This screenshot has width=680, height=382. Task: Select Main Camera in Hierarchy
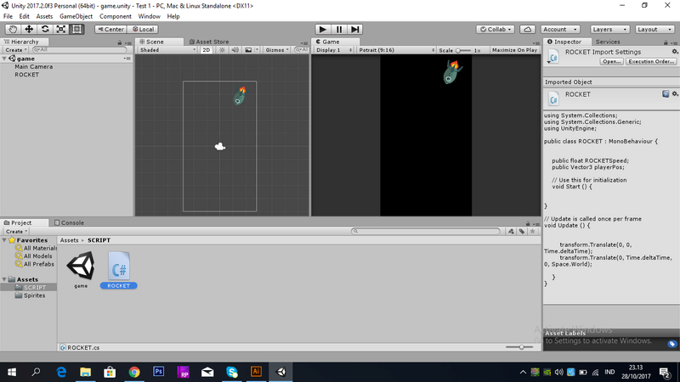[34, 67]
